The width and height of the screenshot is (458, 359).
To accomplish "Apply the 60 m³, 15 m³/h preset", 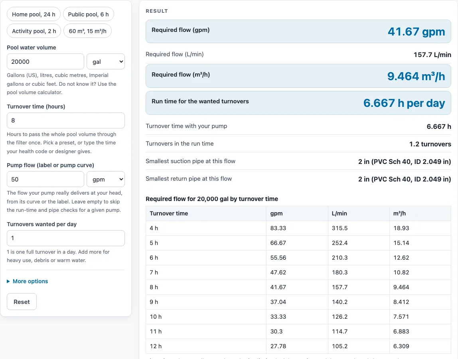I will click(88, 31).
